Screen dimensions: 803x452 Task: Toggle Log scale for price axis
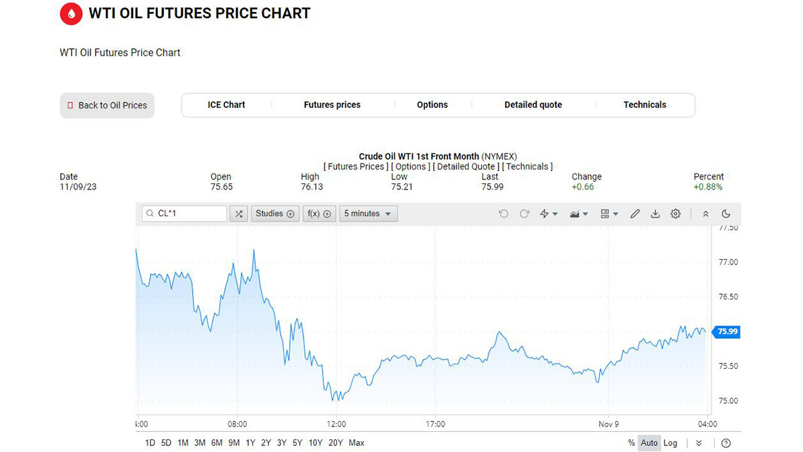point(671,443)
